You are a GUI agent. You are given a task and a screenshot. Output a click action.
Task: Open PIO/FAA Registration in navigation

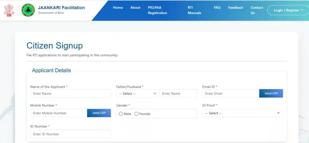(x=157, y=10)
